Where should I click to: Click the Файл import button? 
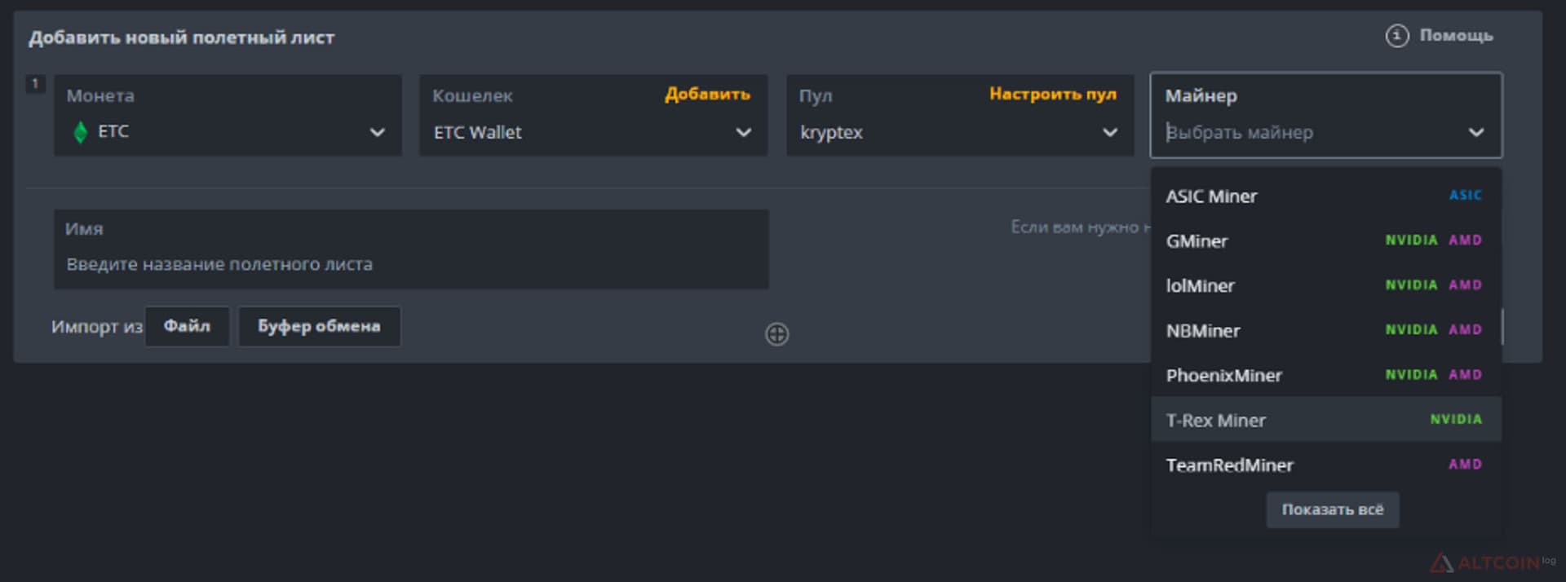[x=187, y=326]
